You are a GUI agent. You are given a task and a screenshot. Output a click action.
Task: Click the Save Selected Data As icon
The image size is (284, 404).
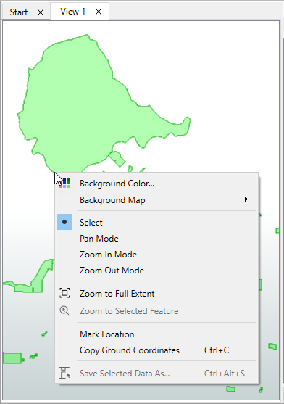64,373
